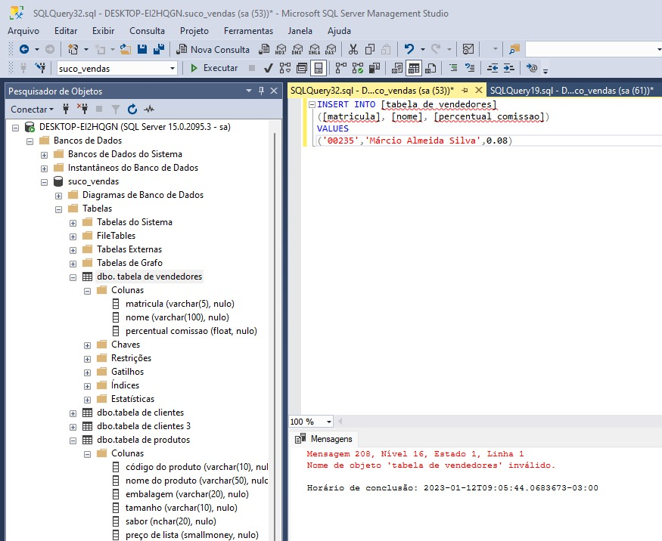Comment out selected lines icon
This screenshot has height=541, width=662.
point(453,68)
